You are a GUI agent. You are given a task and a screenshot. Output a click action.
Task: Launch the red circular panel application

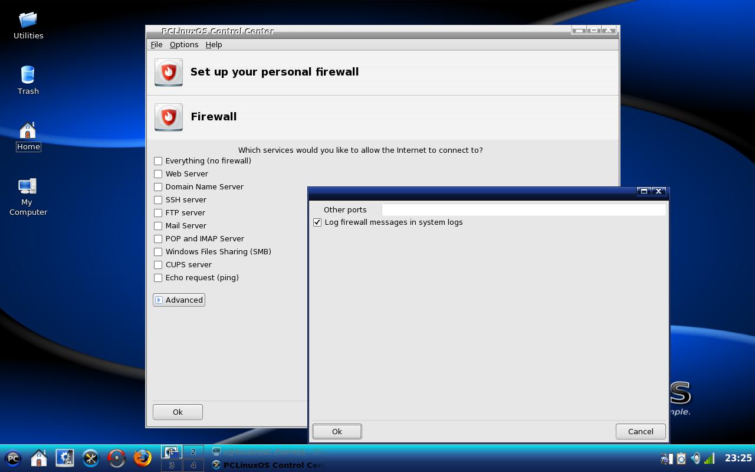pos(117,458)
